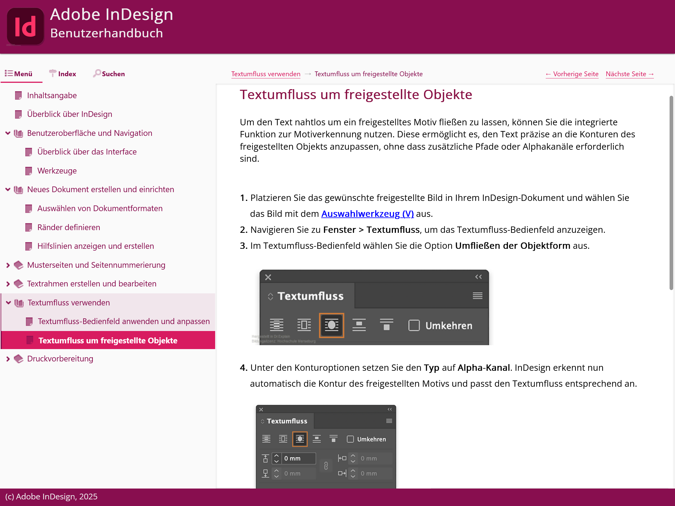Go to Nächste Seite
The height and width of the screenshot is (506, 675).
629,74
